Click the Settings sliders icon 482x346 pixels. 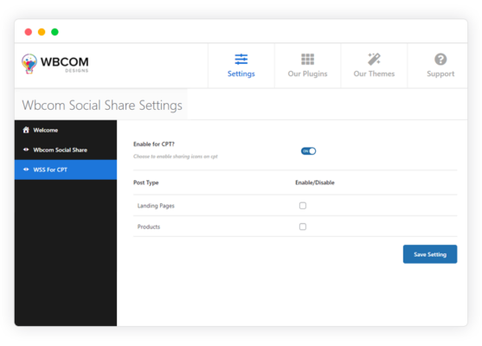tap(241, 59)
